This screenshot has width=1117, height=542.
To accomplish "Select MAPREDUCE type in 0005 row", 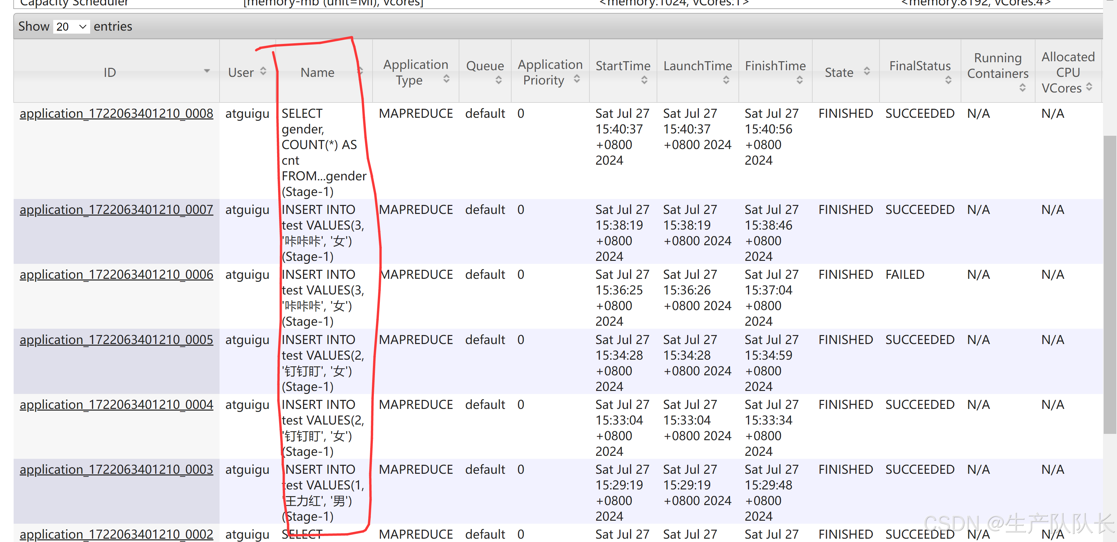I will coord(415,340).
